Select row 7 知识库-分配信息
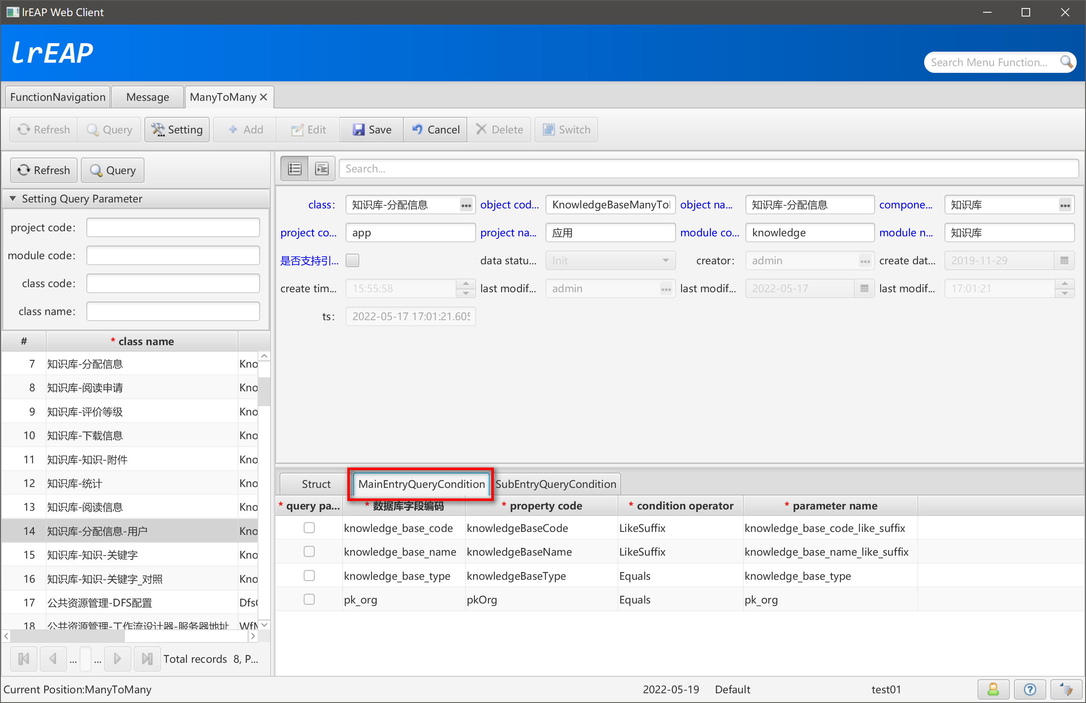 (130, 364)
